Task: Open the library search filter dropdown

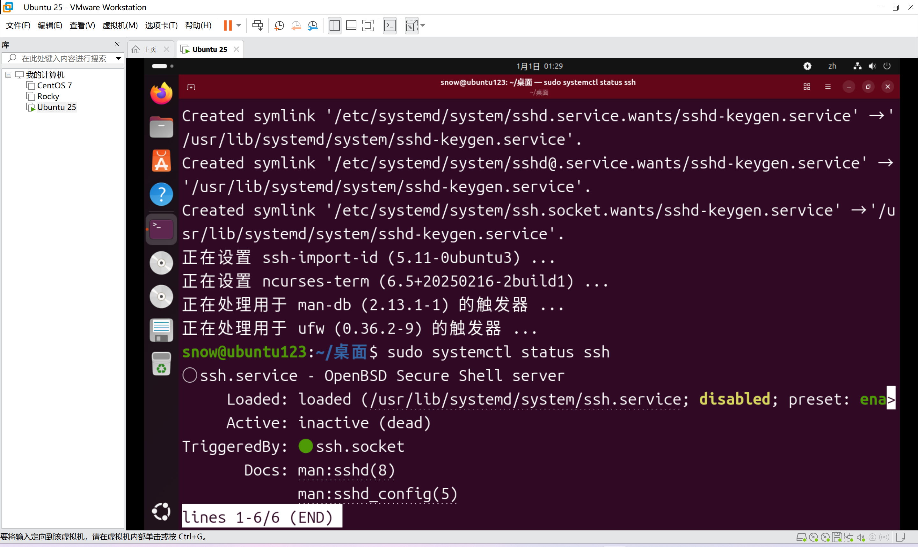Action: 119,58
